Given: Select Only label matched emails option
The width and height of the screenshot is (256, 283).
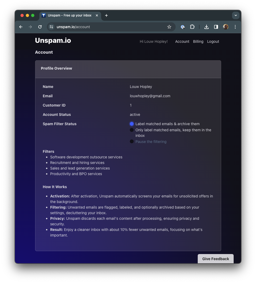Looking at the screenshot, I should [x=132, y=130].
